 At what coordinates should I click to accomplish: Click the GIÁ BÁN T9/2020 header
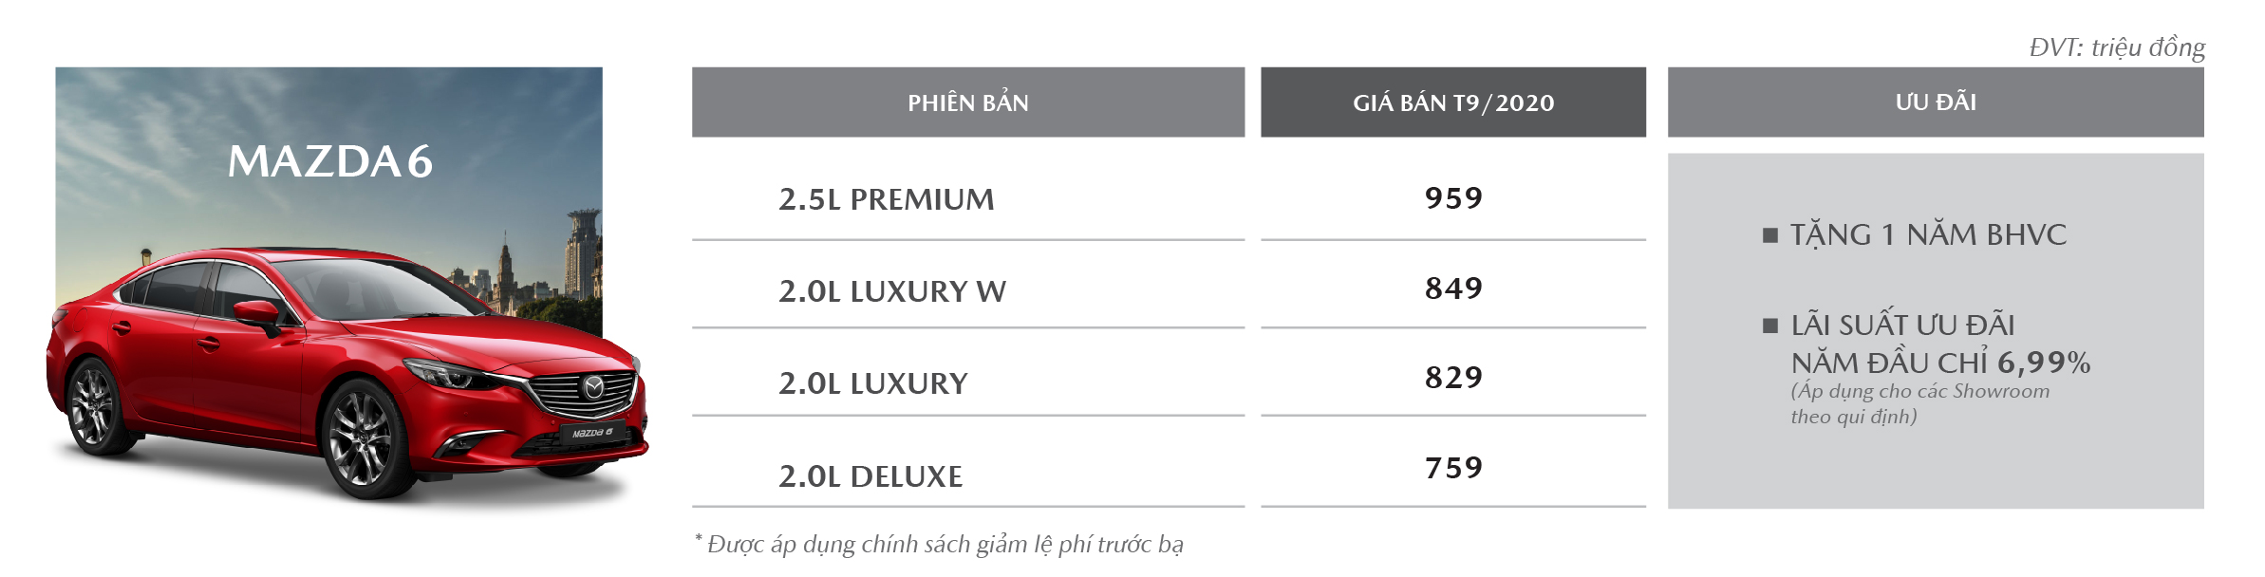click(x=1453, y=102)
